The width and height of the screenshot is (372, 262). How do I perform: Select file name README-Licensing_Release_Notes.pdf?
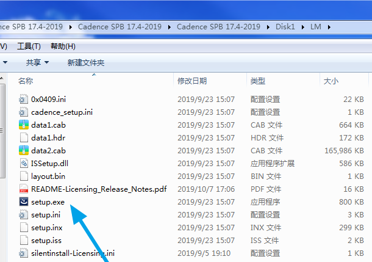point(99,189)
